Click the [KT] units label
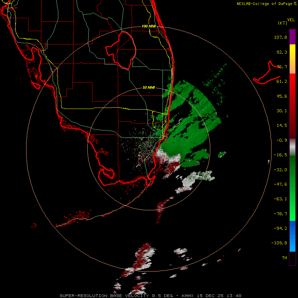Viewport: 298px width, 298px height. coord(283,23)
